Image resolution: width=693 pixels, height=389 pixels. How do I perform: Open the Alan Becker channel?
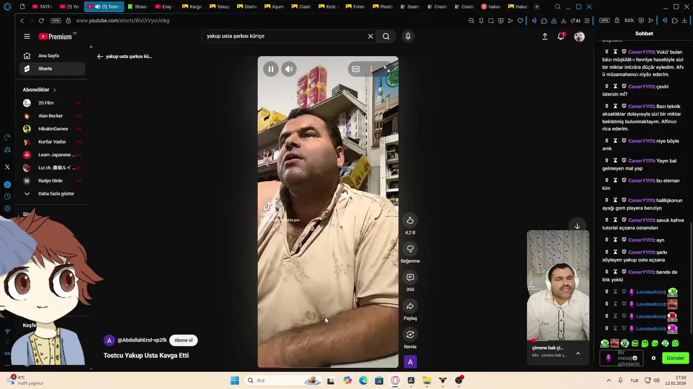(x=52, y=116)
